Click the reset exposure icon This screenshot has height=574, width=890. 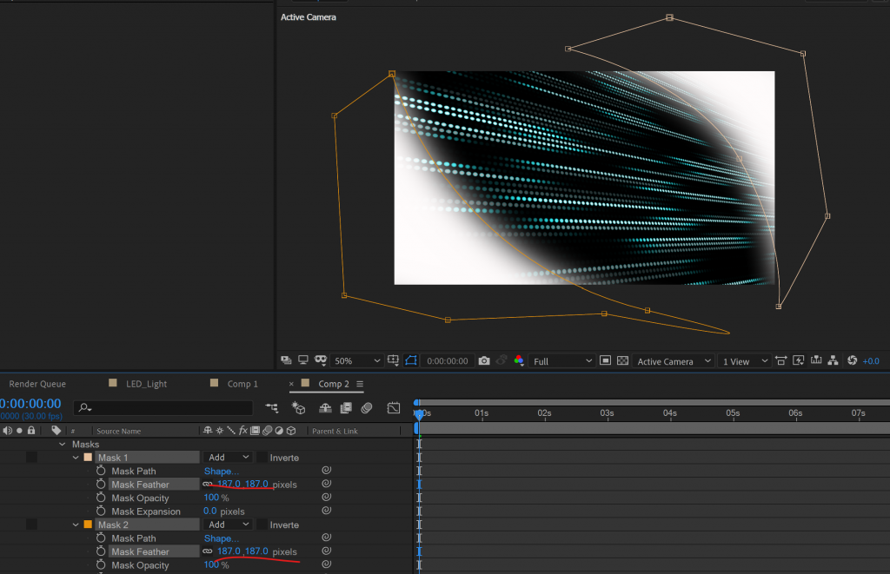pyautogui.click(x=852, y=361)
